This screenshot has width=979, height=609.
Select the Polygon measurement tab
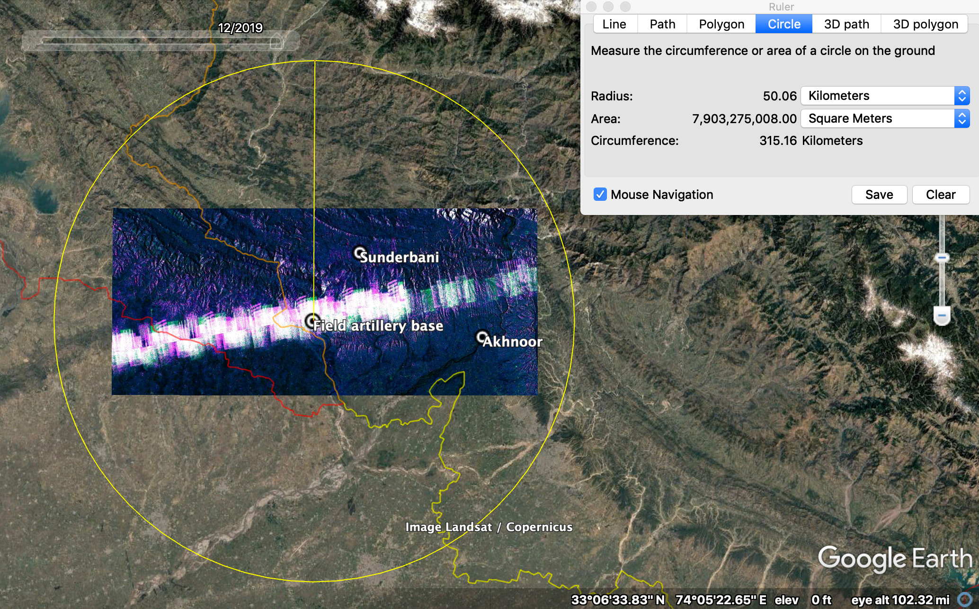point(721,24)
